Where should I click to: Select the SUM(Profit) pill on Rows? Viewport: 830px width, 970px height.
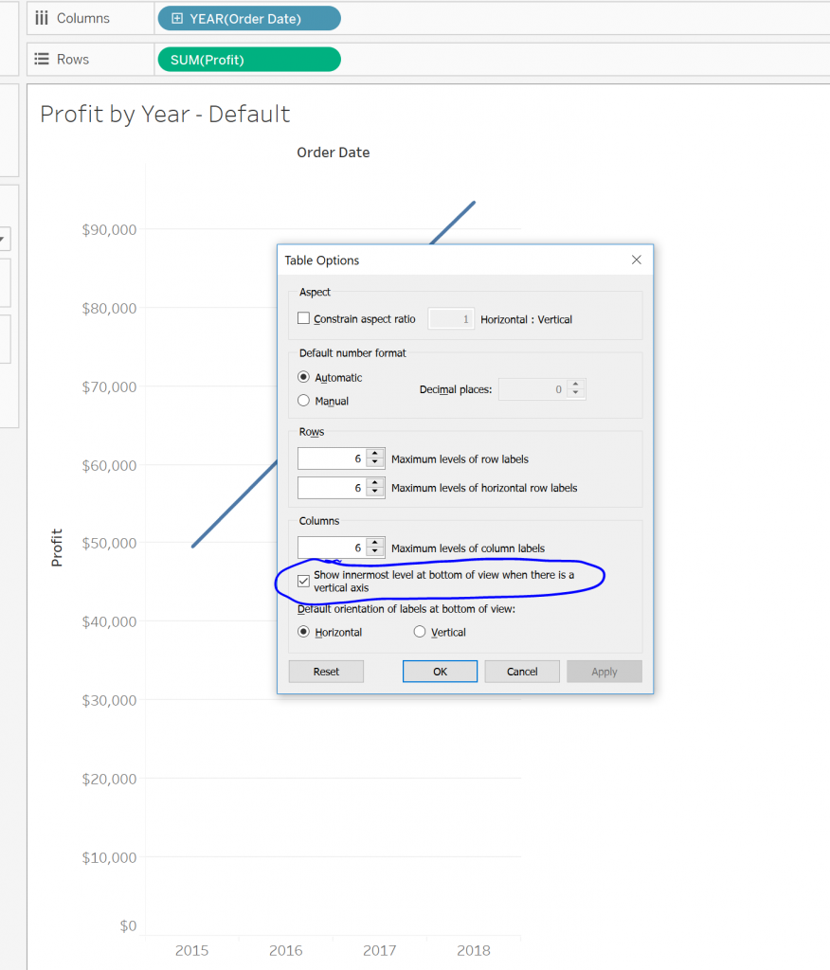248,59
